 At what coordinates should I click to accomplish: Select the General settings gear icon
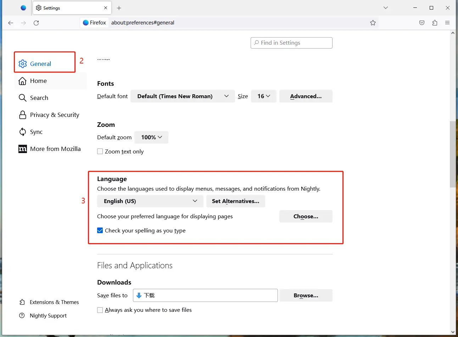point(22,64)
